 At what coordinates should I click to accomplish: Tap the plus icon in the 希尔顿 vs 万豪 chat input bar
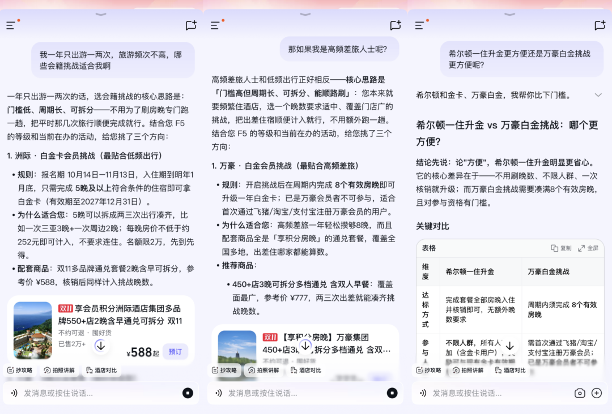point(597,393)
